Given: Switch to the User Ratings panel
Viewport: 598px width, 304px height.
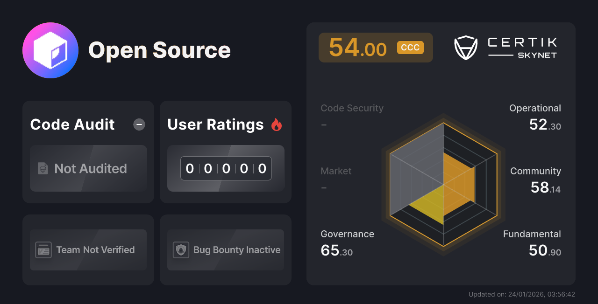Looking at the screenshot, I should click(x=215, y=124).
